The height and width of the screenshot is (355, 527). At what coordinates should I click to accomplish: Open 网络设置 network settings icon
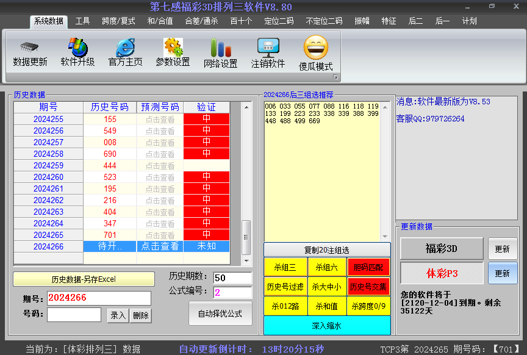(x=220, y=48)
